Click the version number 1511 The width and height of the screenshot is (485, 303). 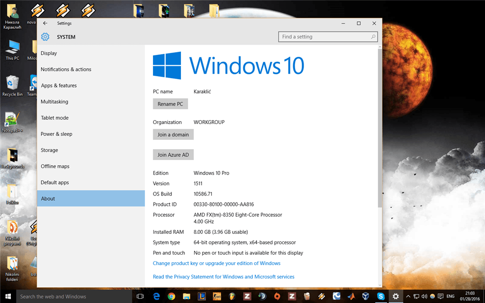pyautogui.click(x=198, y=183)
